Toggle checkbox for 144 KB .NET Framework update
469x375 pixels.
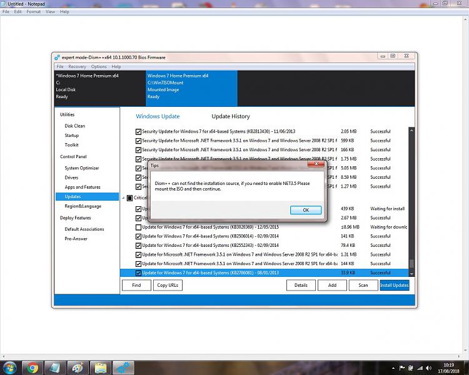coord(138,264)
